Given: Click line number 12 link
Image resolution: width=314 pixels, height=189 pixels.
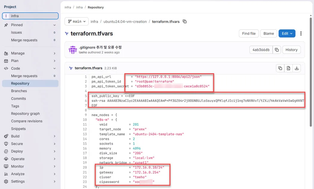Looking at the screenshot, I should [x=85, y=129].
